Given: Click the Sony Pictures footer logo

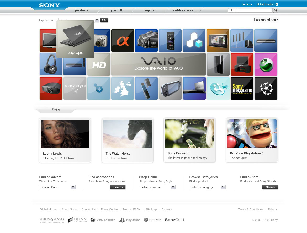Looking at the screenshot, I should (x=77, y=220).
